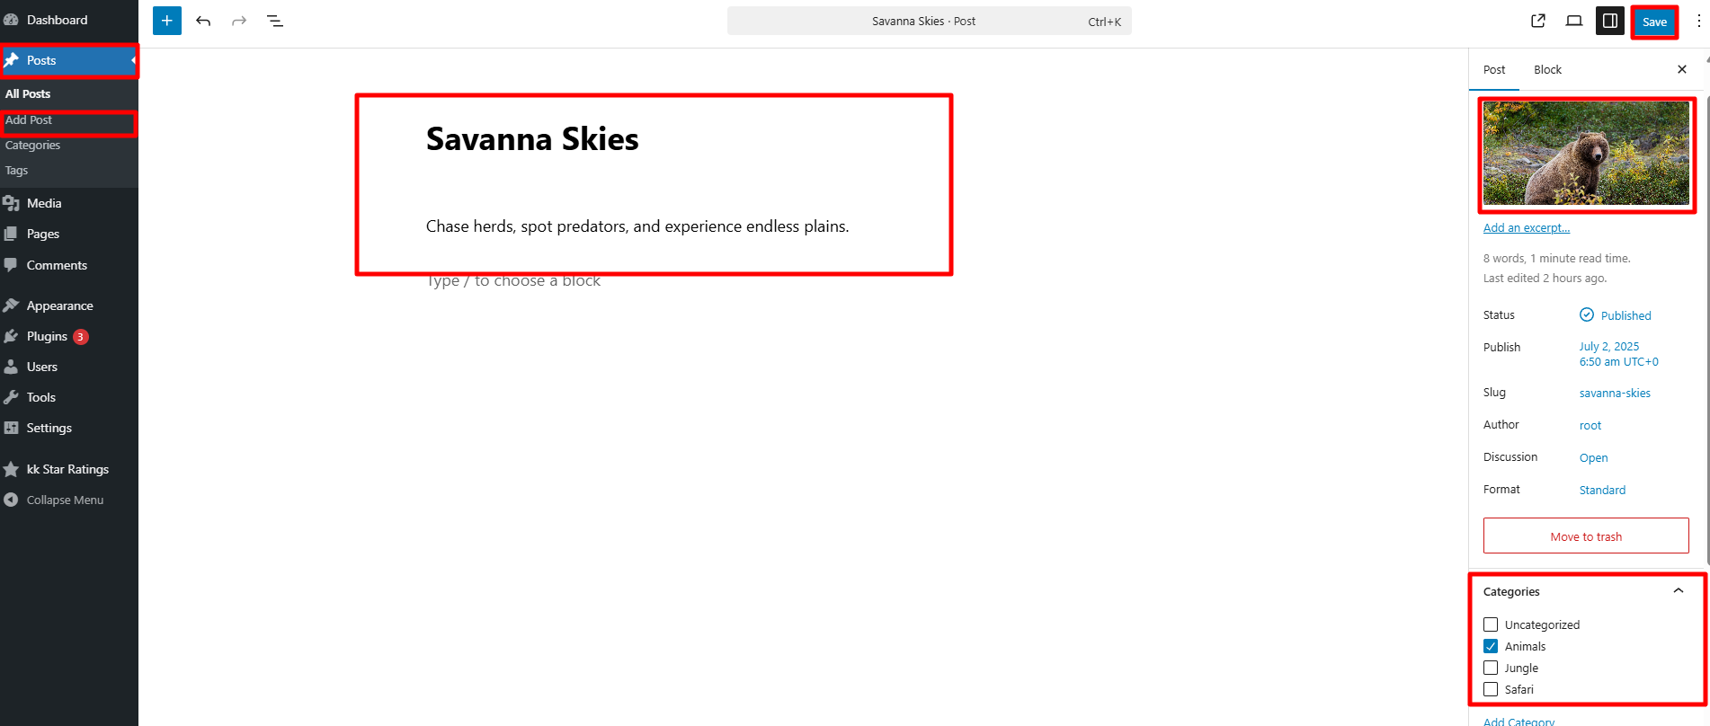1710x726 pixels.
Task: Change the author root
Action: pos(1590,425)
